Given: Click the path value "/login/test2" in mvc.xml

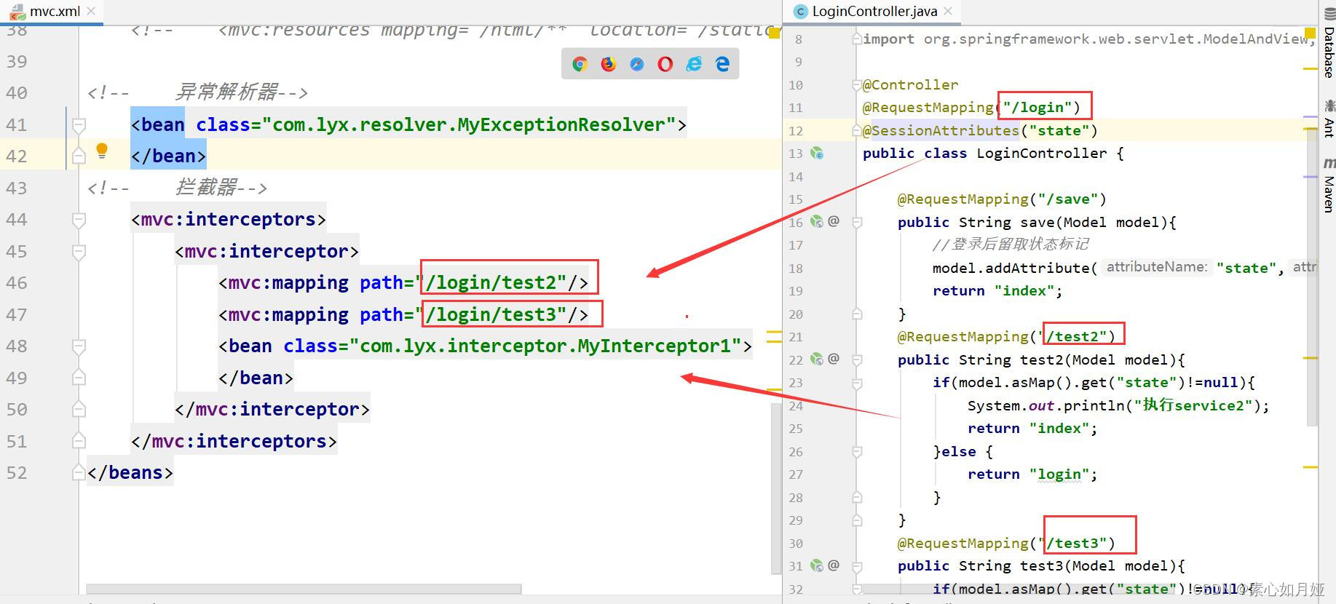Looking at the screenshot, I should [x=496, y=282].
